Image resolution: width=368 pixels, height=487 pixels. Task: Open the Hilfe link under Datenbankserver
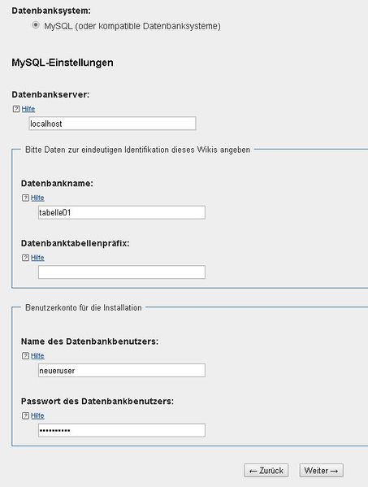tap(28, 109)
